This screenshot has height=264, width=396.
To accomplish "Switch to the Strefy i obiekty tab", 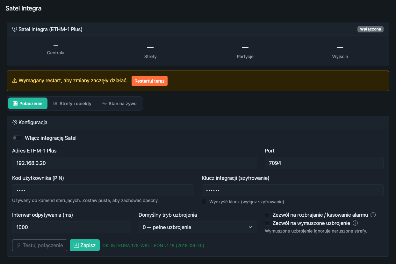I will 72,104.
